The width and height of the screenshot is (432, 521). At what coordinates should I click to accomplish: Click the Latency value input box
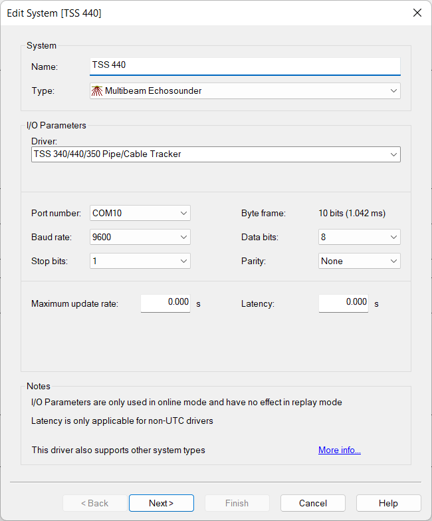344,303
